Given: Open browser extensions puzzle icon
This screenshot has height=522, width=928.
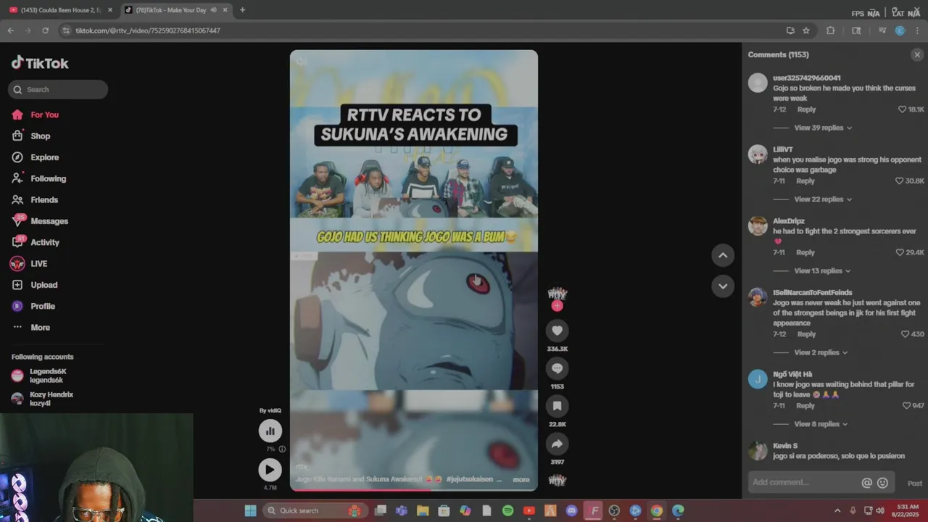Looking at the screenshot, I should (831, 30).
